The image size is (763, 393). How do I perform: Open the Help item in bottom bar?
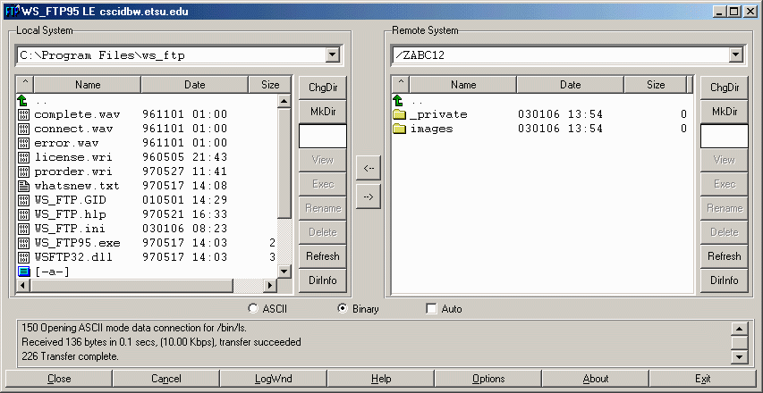click(381, 379)
